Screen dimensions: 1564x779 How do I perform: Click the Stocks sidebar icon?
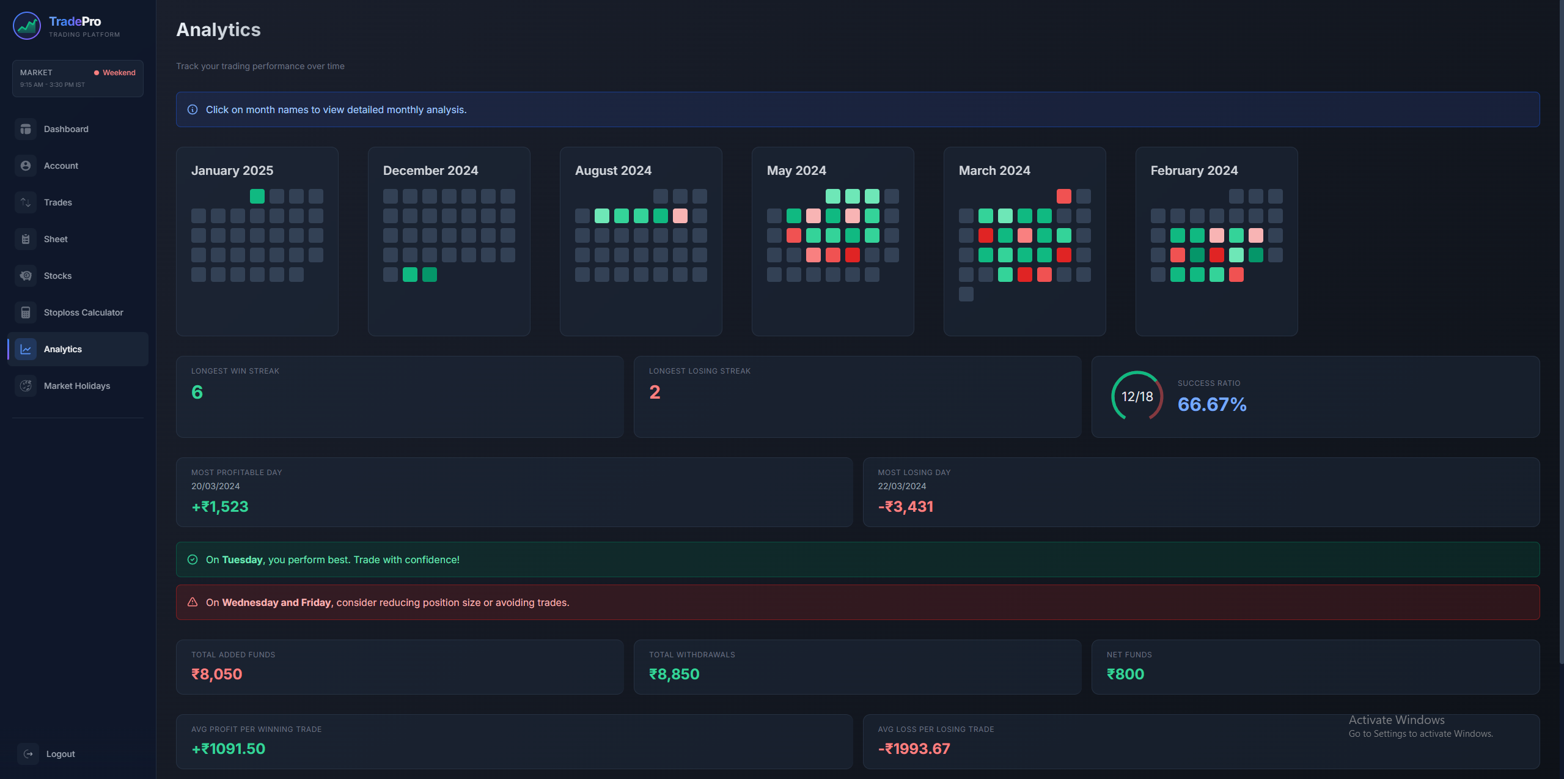point(26,276)
